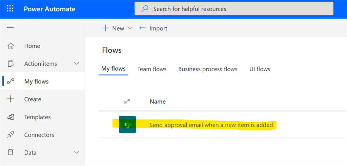Click the New plus icon
The width and height of the screenshot is (347, 166).
[105, 28]
